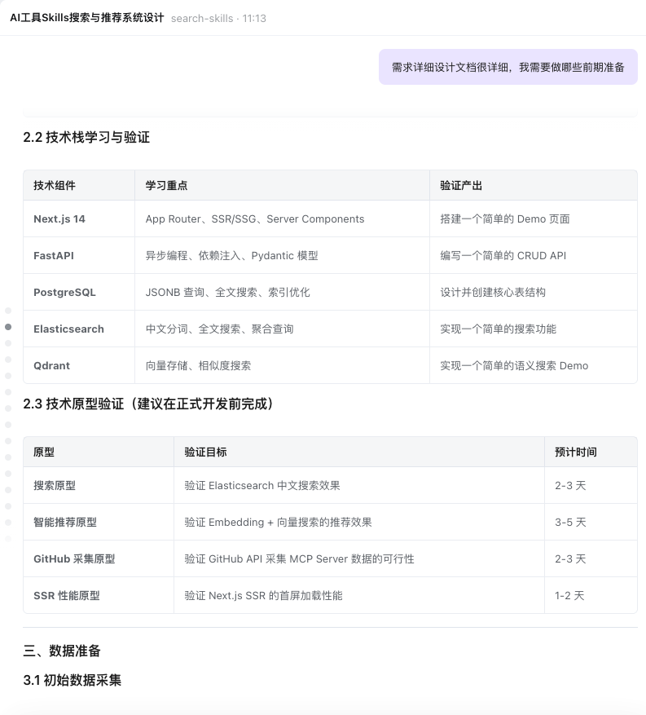
Task: Click the Qdrant table cell
Action: tap(51, 366)
